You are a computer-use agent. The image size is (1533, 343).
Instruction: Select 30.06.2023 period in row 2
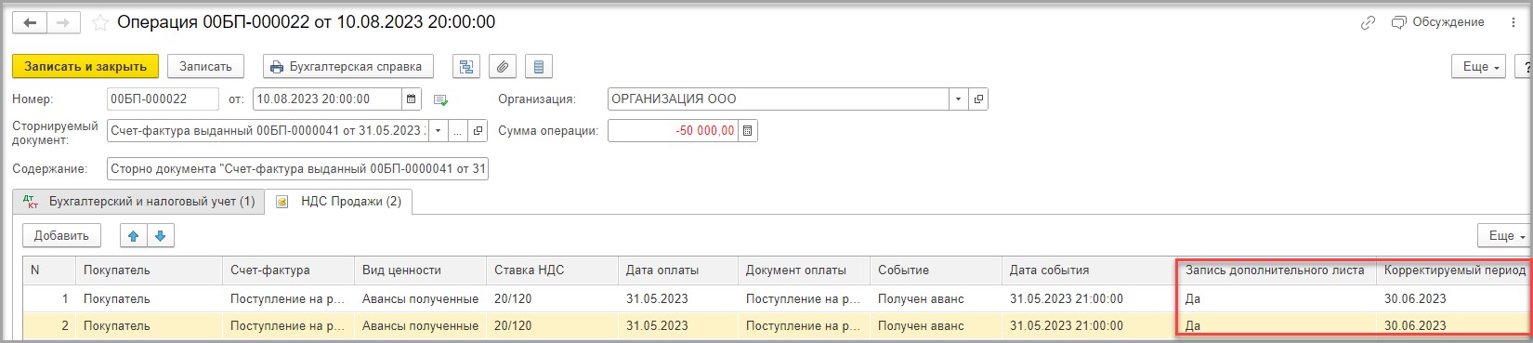[x=1454, y=326]
